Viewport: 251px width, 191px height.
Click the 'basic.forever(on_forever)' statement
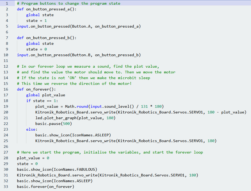pos(46,187)
